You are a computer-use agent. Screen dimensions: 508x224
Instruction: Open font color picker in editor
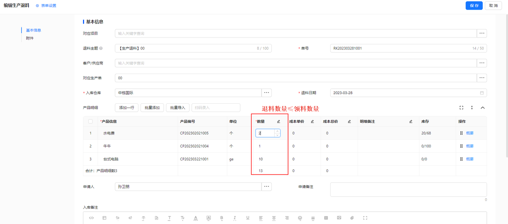(196, 218)
